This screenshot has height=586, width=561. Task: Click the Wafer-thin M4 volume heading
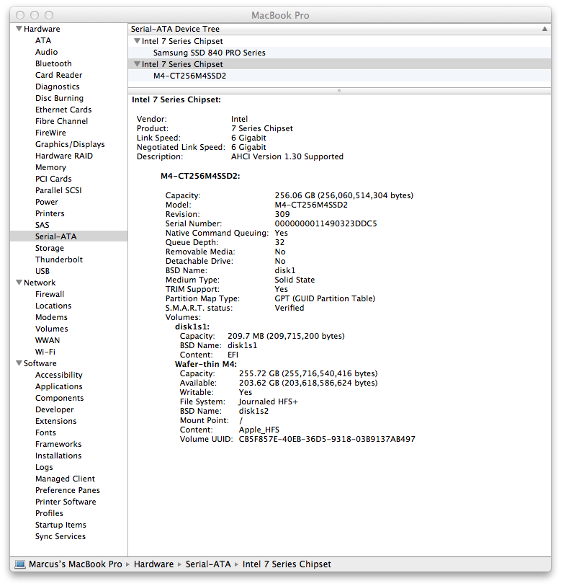pyautogui.click(x=206, y=364)
